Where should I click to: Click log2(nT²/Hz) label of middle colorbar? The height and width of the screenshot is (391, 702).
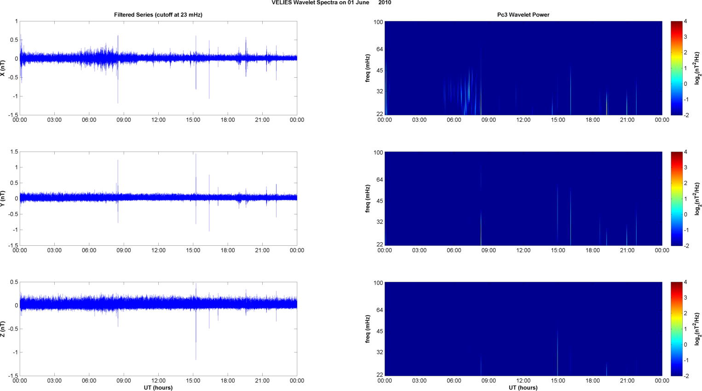(x=697, y=198)
